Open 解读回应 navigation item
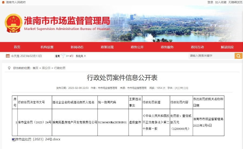The width and height of the screenshot is (243, 149). pos(227,47)
